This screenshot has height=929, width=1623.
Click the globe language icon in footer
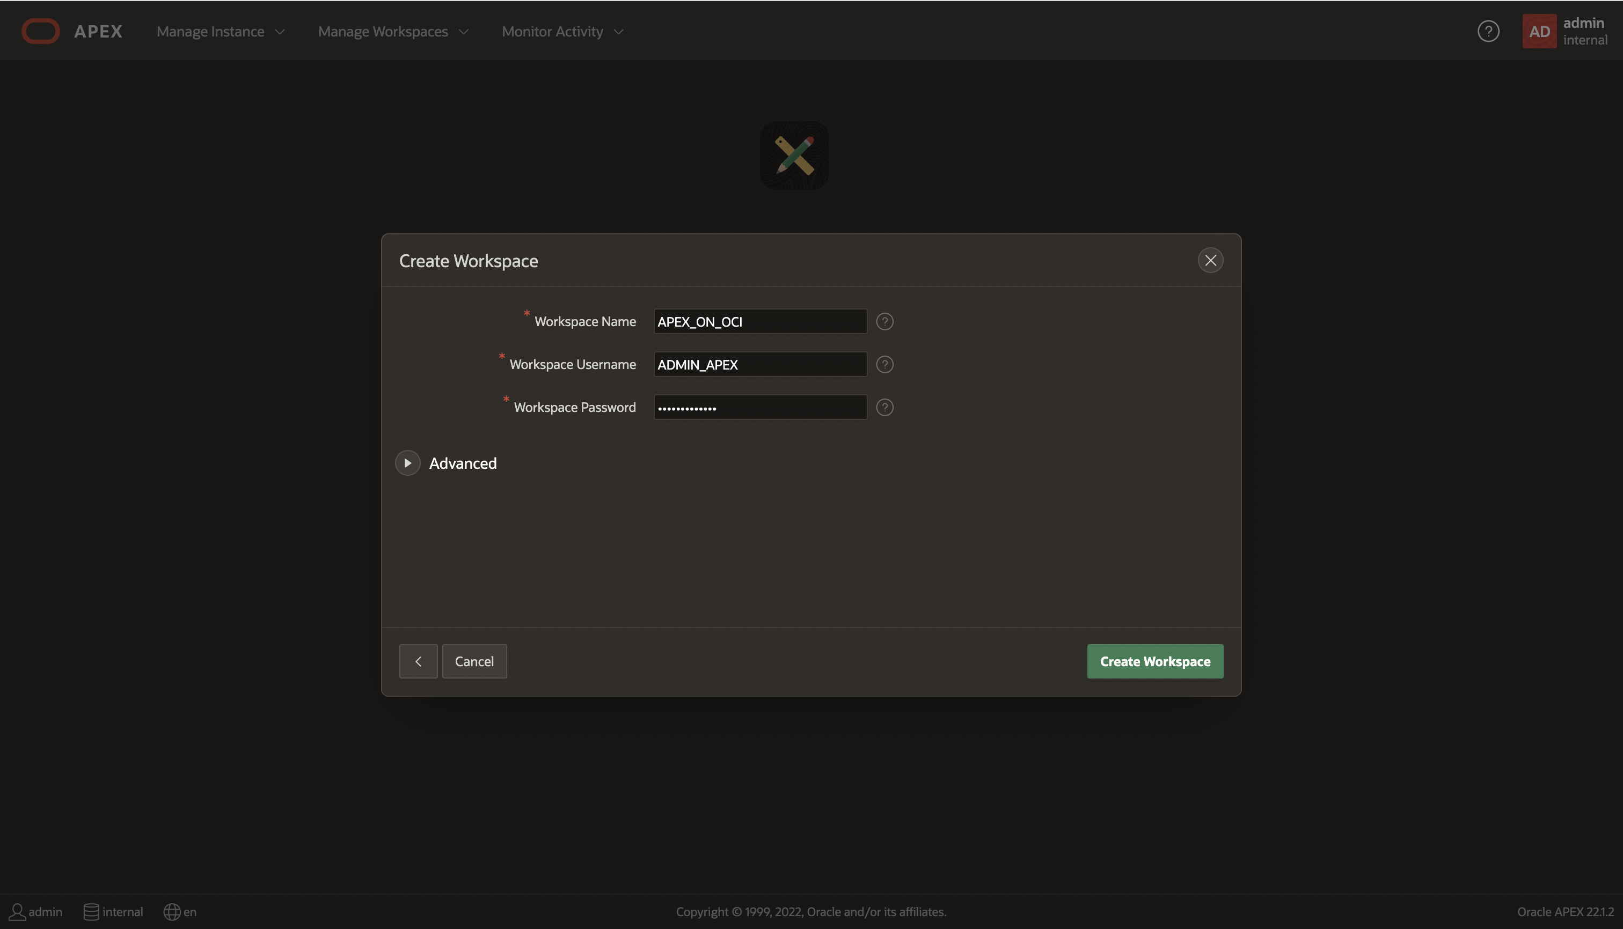[x=171, y=912]
